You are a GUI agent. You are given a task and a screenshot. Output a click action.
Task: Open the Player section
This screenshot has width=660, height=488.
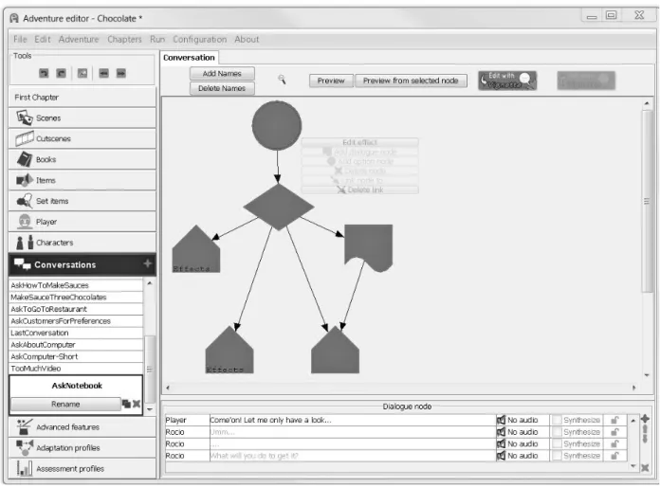point(82,222)
